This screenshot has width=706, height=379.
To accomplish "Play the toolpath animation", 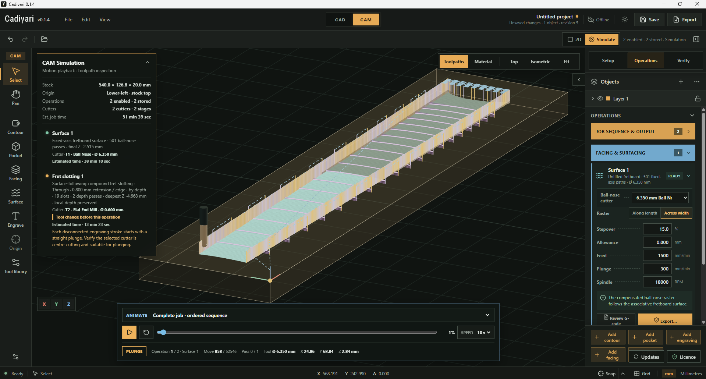I will coord(129,332).
